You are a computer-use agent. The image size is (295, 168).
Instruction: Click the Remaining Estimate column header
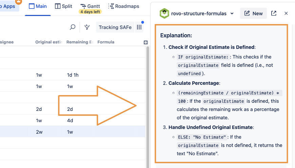[80, 42]
